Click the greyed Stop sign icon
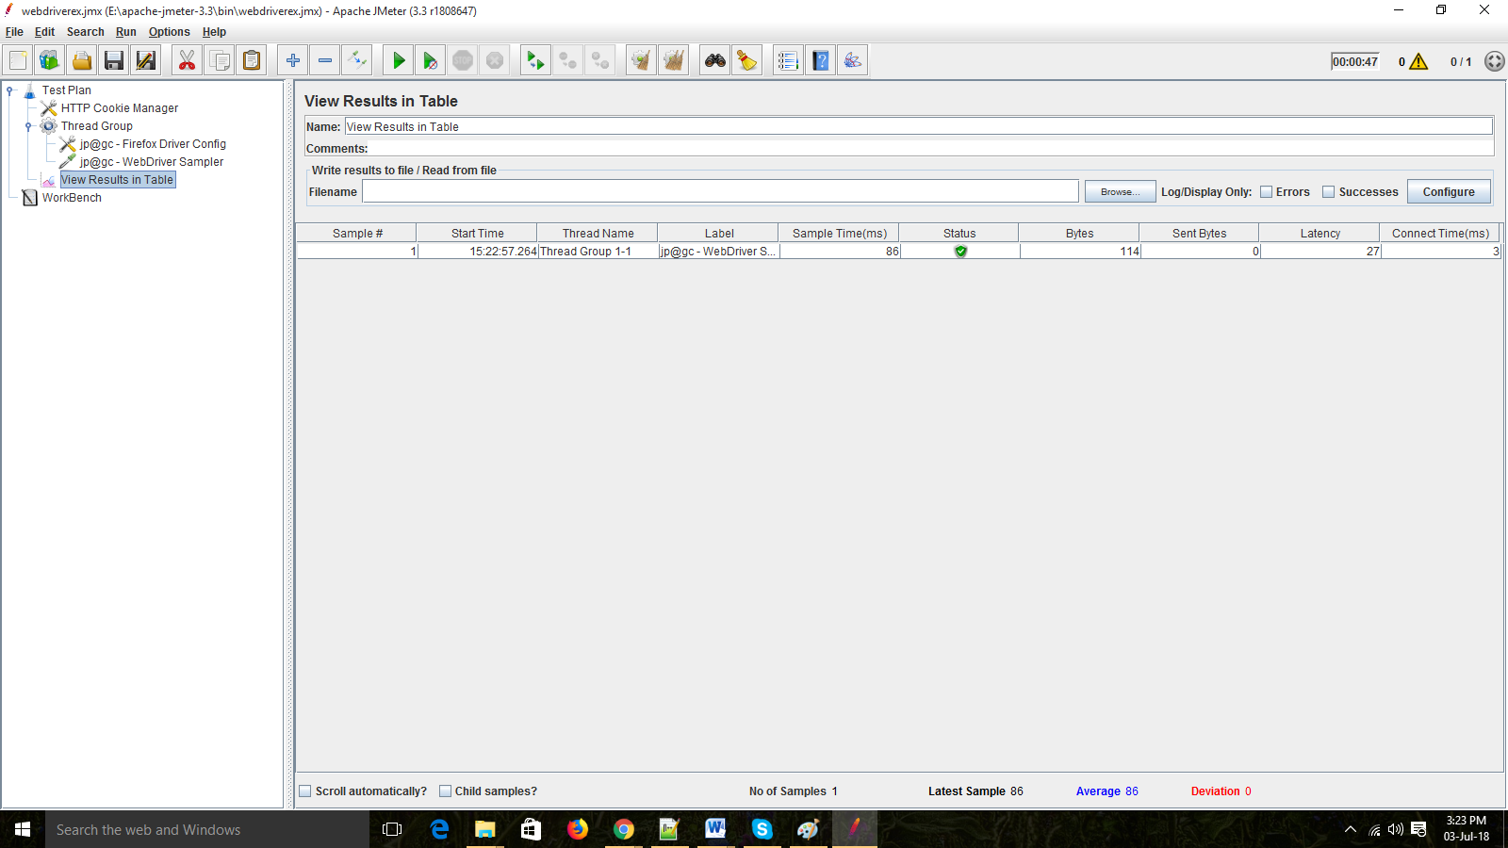The height and width of the screenshot is (848, 1508). pos(463,60)
